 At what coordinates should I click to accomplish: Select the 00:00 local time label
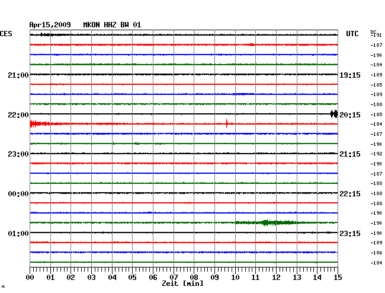(18, 194)
